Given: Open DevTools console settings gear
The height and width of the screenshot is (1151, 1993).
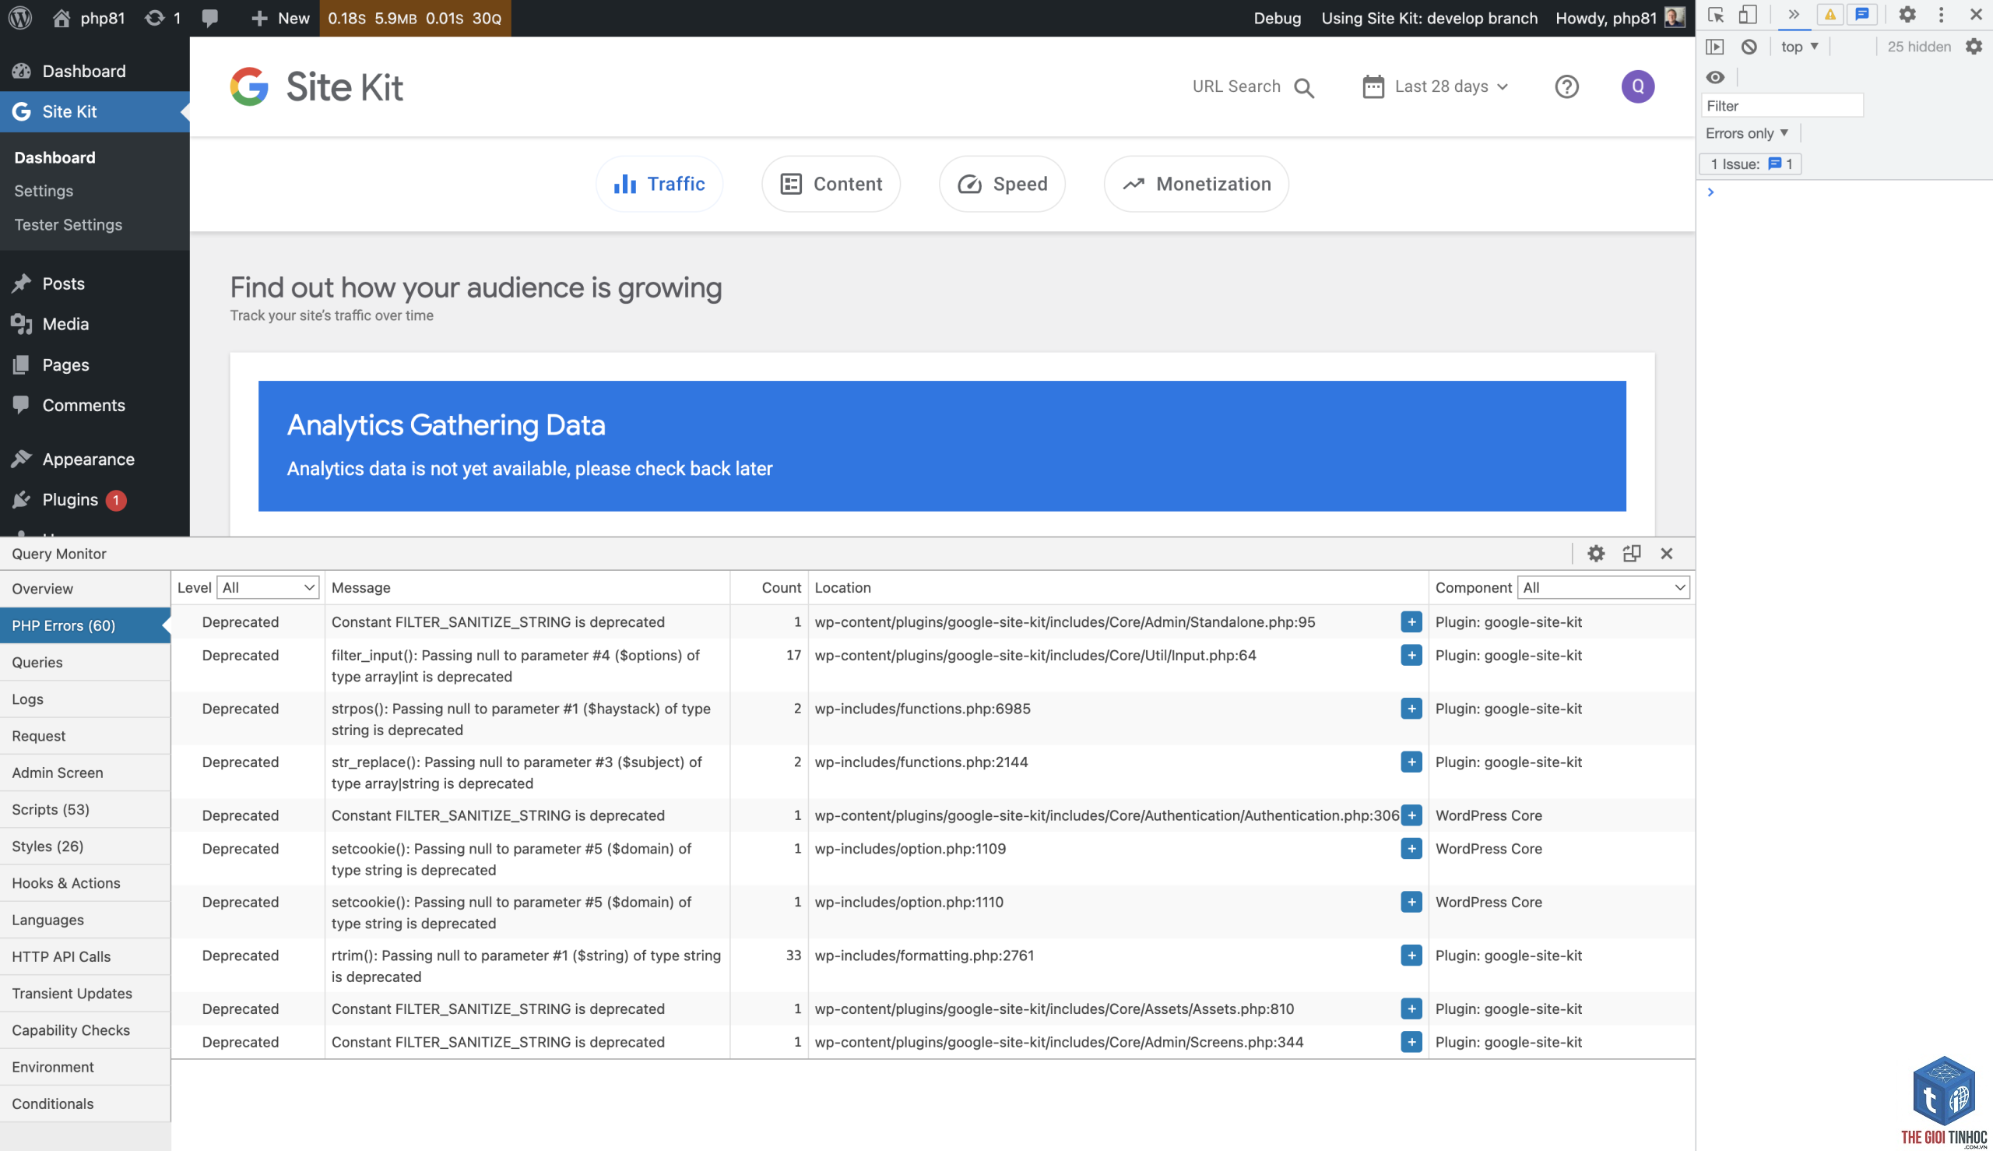Looking at the screenshot, I should 1974,47.
